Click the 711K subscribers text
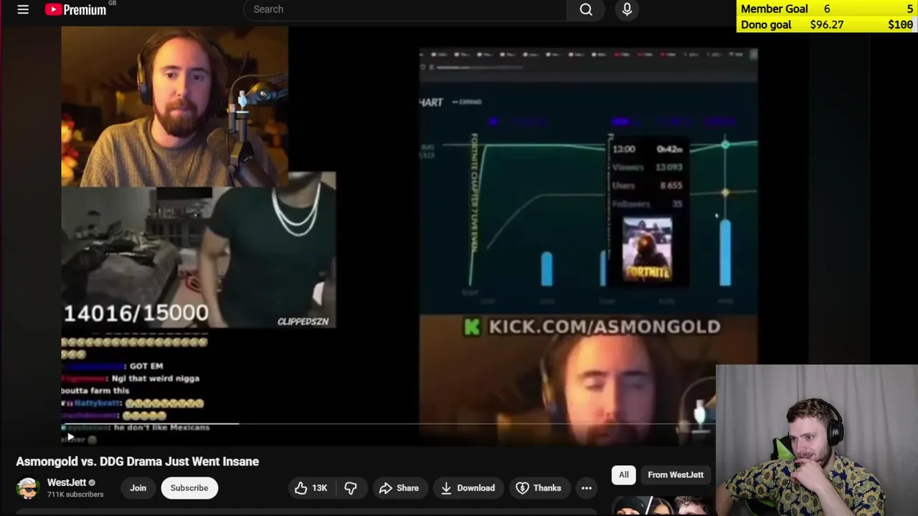Image resolution: width=918 pixels, height=516 pixels. [75, 494]
